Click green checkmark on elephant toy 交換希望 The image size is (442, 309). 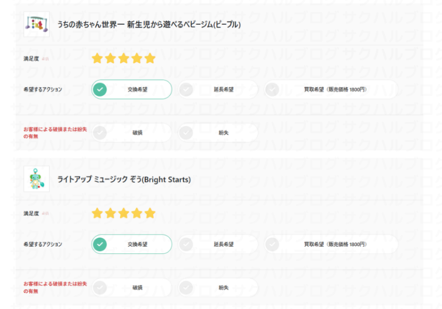(x=100, y=244)
